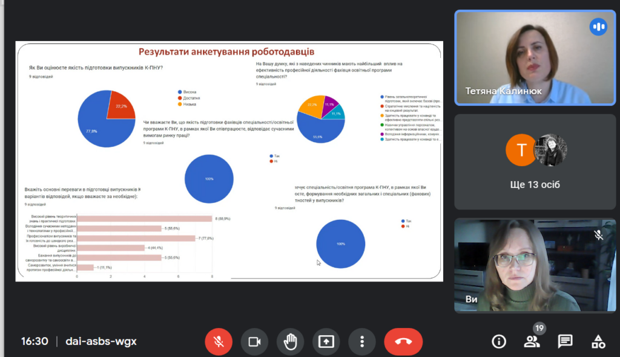Raise your hand in the meeting

(x=290, y=341)
